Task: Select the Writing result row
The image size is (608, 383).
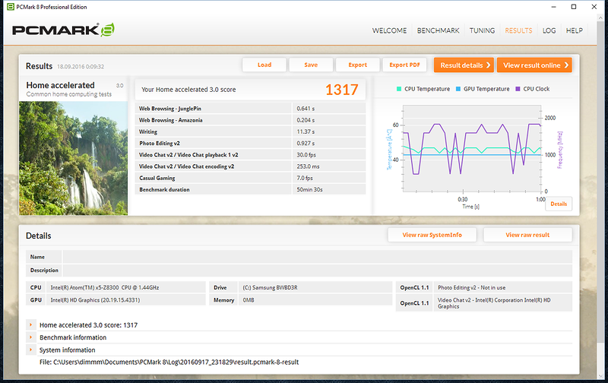Action: tap(250, 131)
